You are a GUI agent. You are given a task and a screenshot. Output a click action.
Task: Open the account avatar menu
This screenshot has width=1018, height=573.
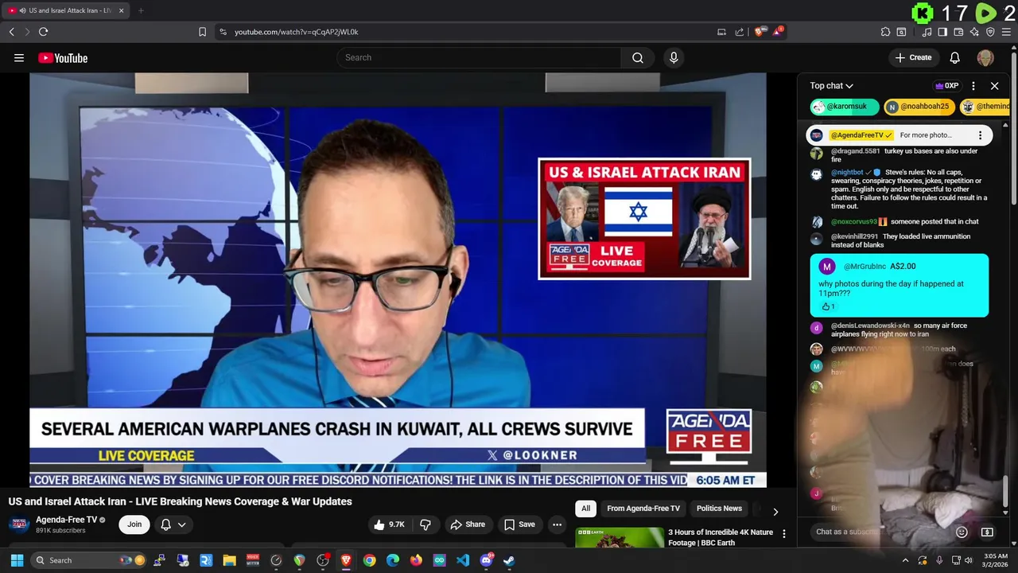[985, 57]
